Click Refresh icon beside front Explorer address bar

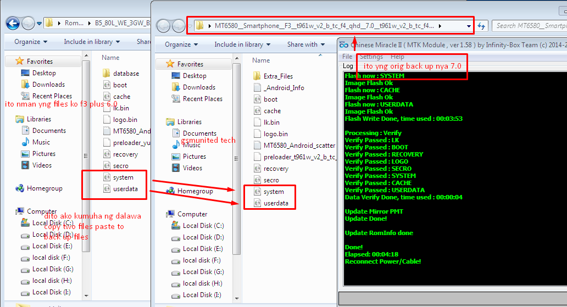[481, 26]
